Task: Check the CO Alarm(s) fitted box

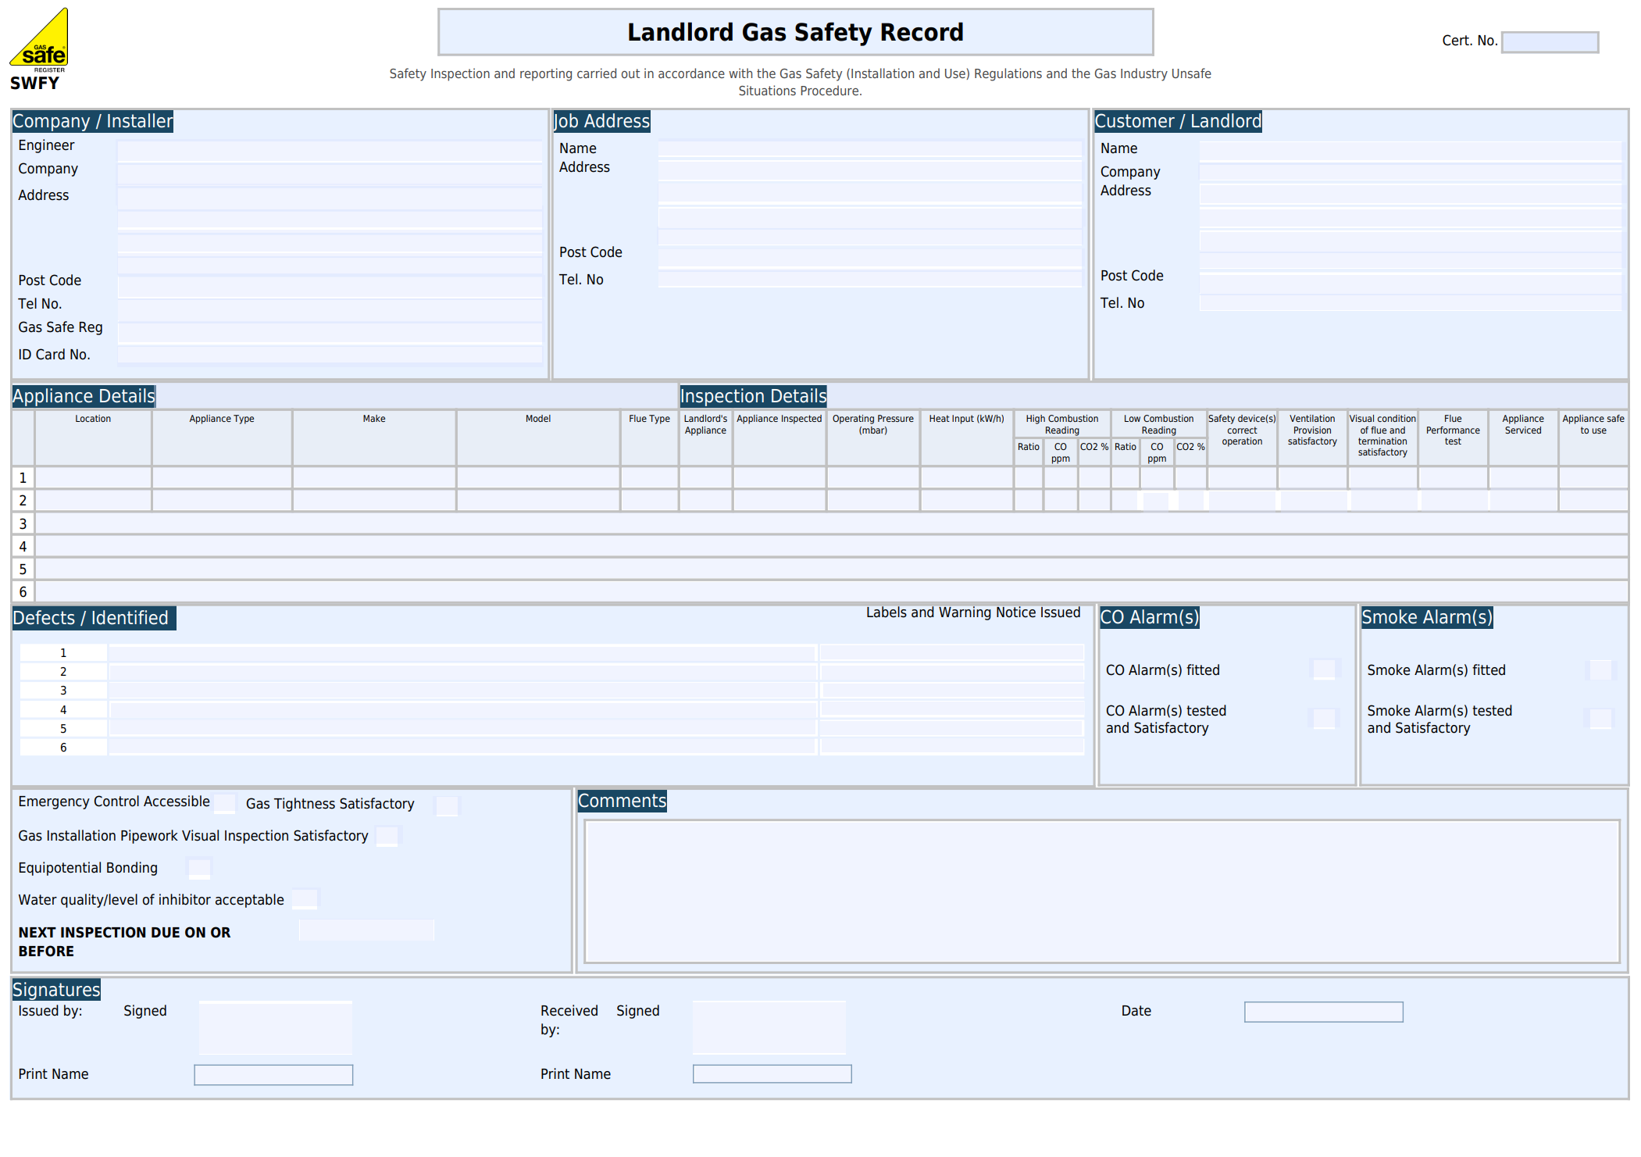Action: point(1323,670)
